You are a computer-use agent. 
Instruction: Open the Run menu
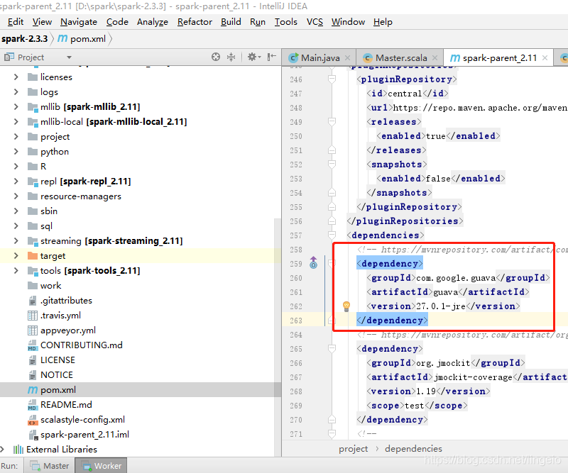[258, 22]
